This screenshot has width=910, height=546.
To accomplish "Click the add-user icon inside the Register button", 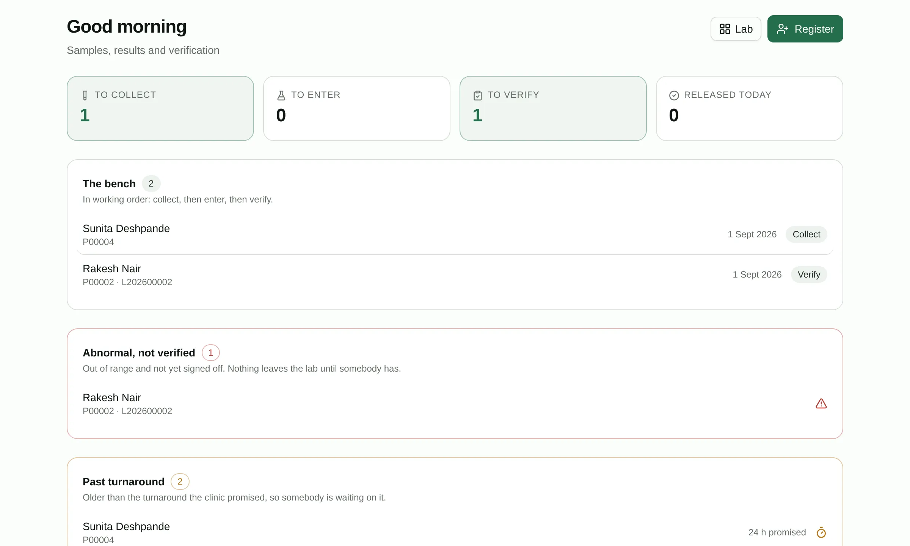I will pyautogui.click(x=782, y=29).
